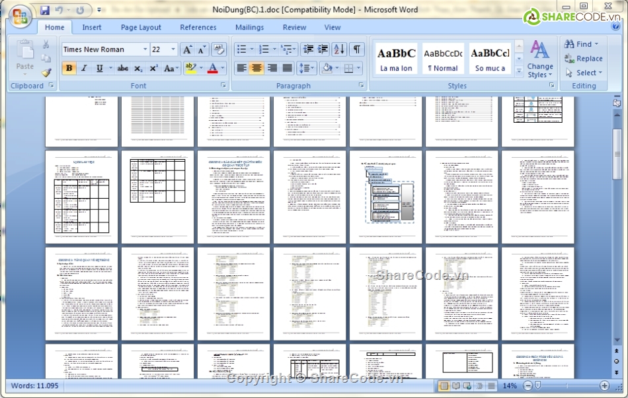The width and height of the screenshot is (628, 398).
Task: Open the font name dropdown
Action: pos(145,50)
